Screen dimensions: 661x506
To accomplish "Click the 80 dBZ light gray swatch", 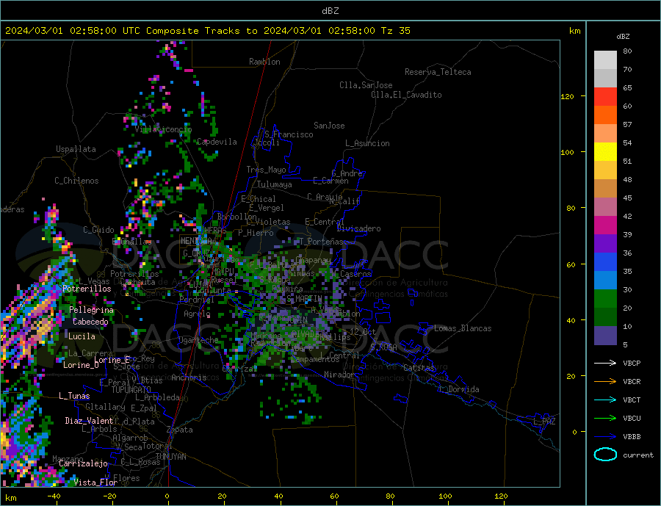I will (605, 60).
